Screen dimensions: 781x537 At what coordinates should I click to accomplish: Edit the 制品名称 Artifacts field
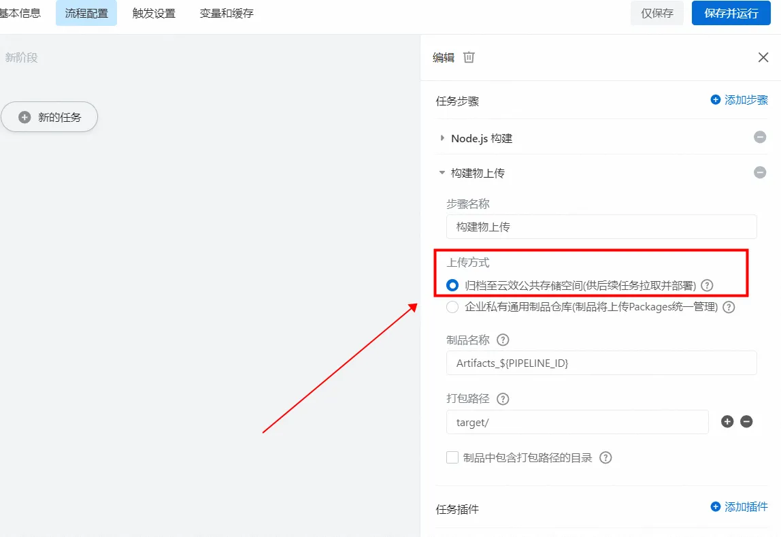(x=601, y=363)
